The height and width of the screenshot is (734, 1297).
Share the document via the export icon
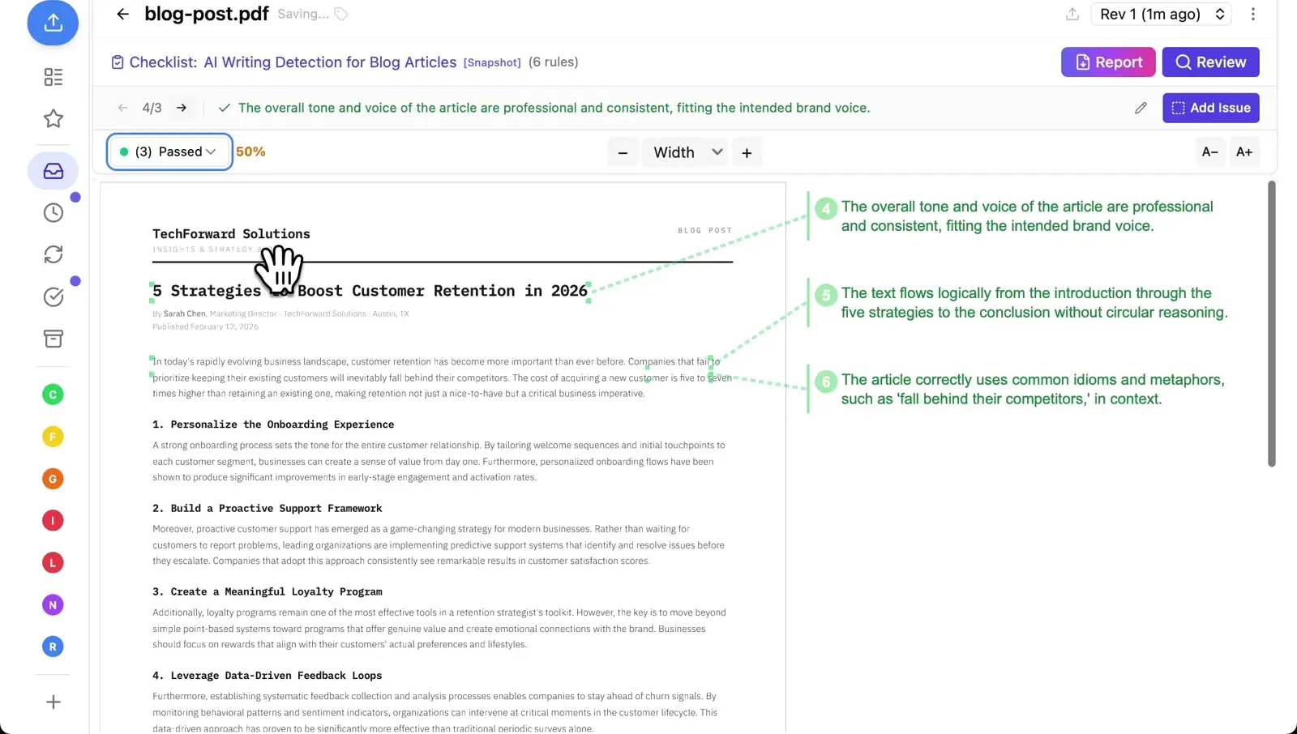(x=1071, y=14)
